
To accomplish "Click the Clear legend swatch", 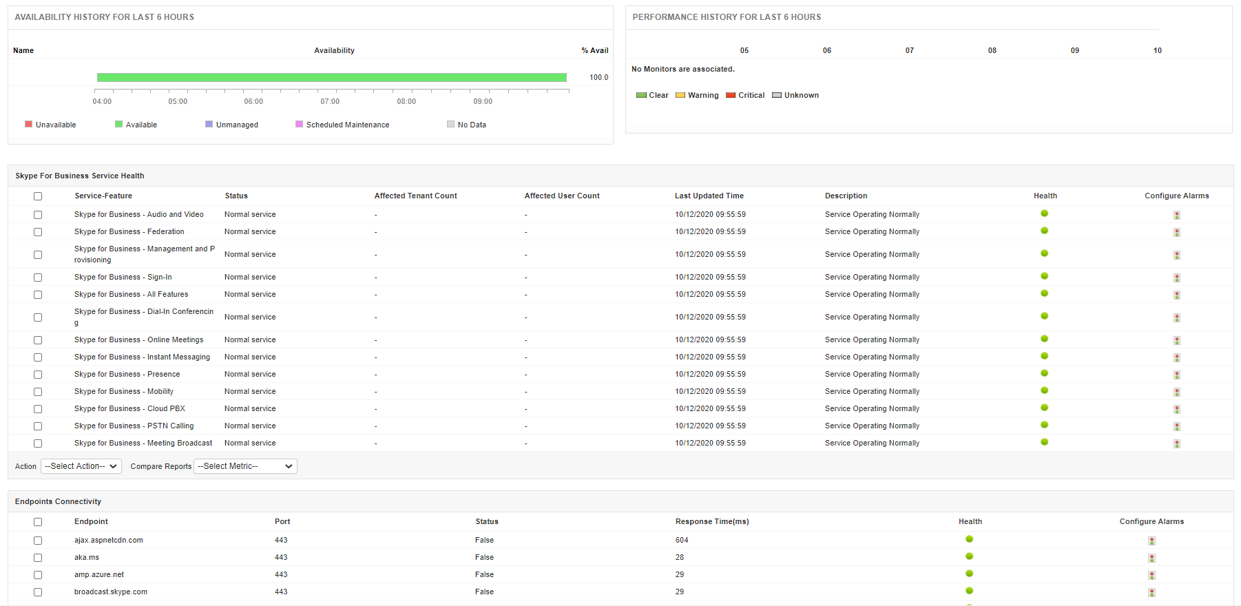I will pyautogui.click(x=641, y=95).
